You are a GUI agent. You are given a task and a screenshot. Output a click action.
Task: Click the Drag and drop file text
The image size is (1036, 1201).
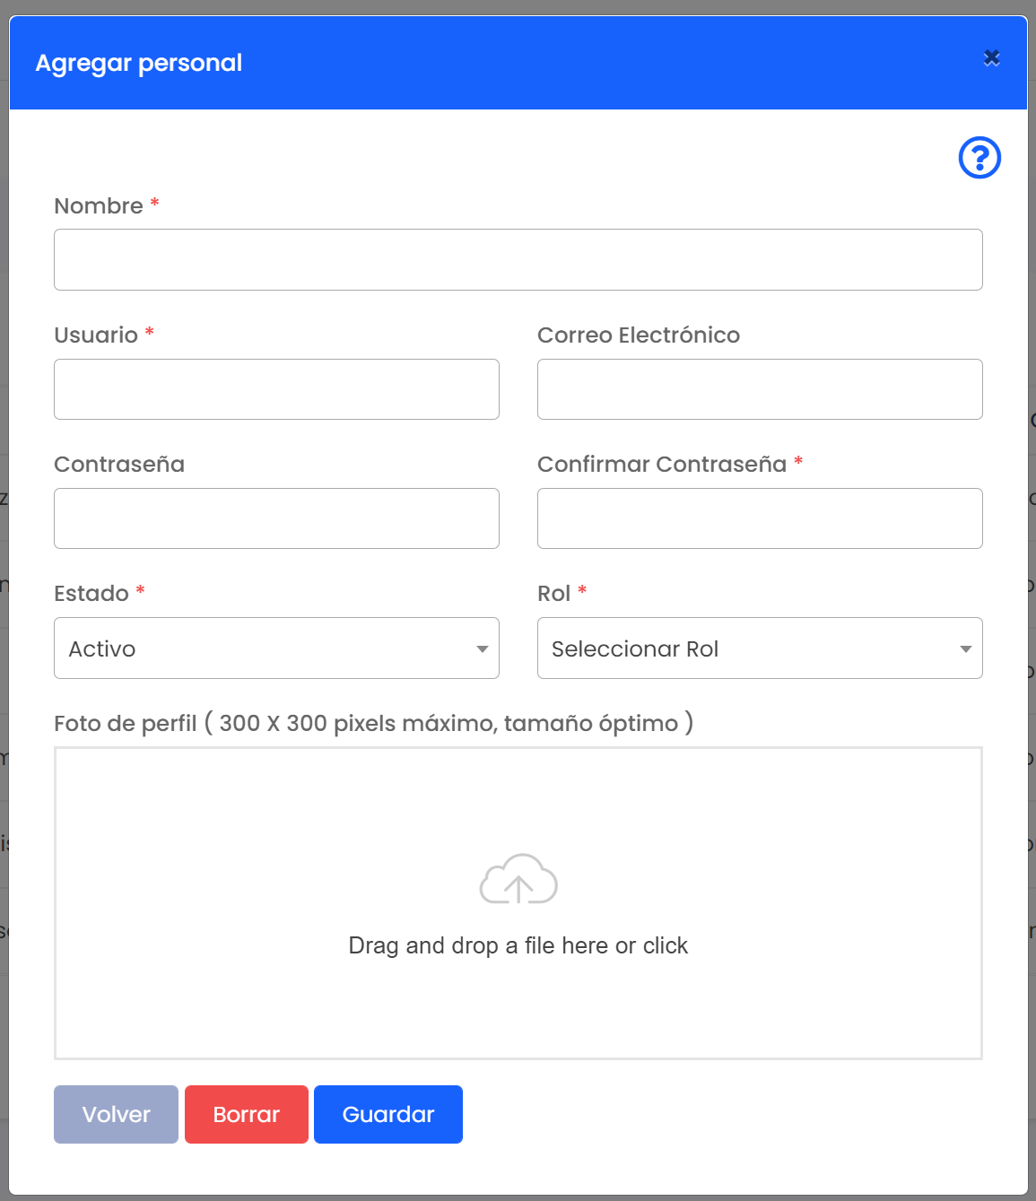[x=518, y=945]
